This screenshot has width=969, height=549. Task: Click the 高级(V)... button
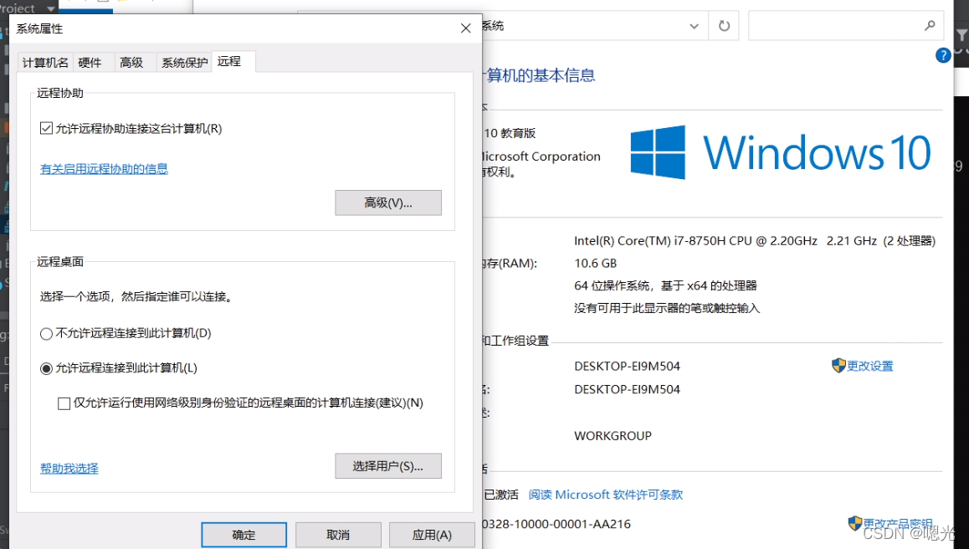click(388, 203)
